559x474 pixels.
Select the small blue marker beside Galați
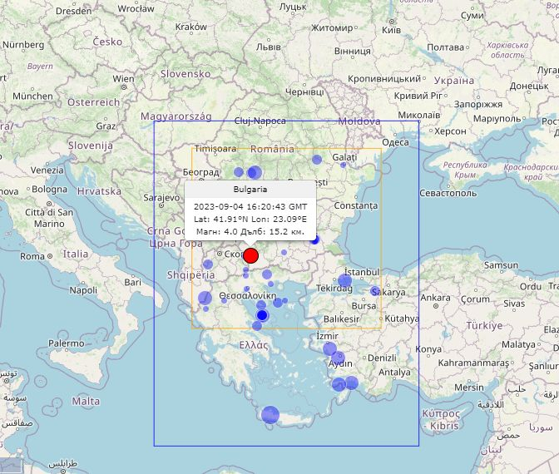tap(343, 165)
